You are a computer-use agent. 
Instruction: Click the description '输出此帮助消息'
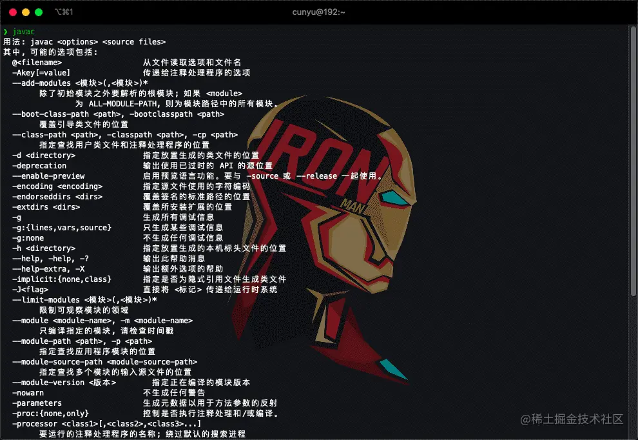(x=174, y=258)
